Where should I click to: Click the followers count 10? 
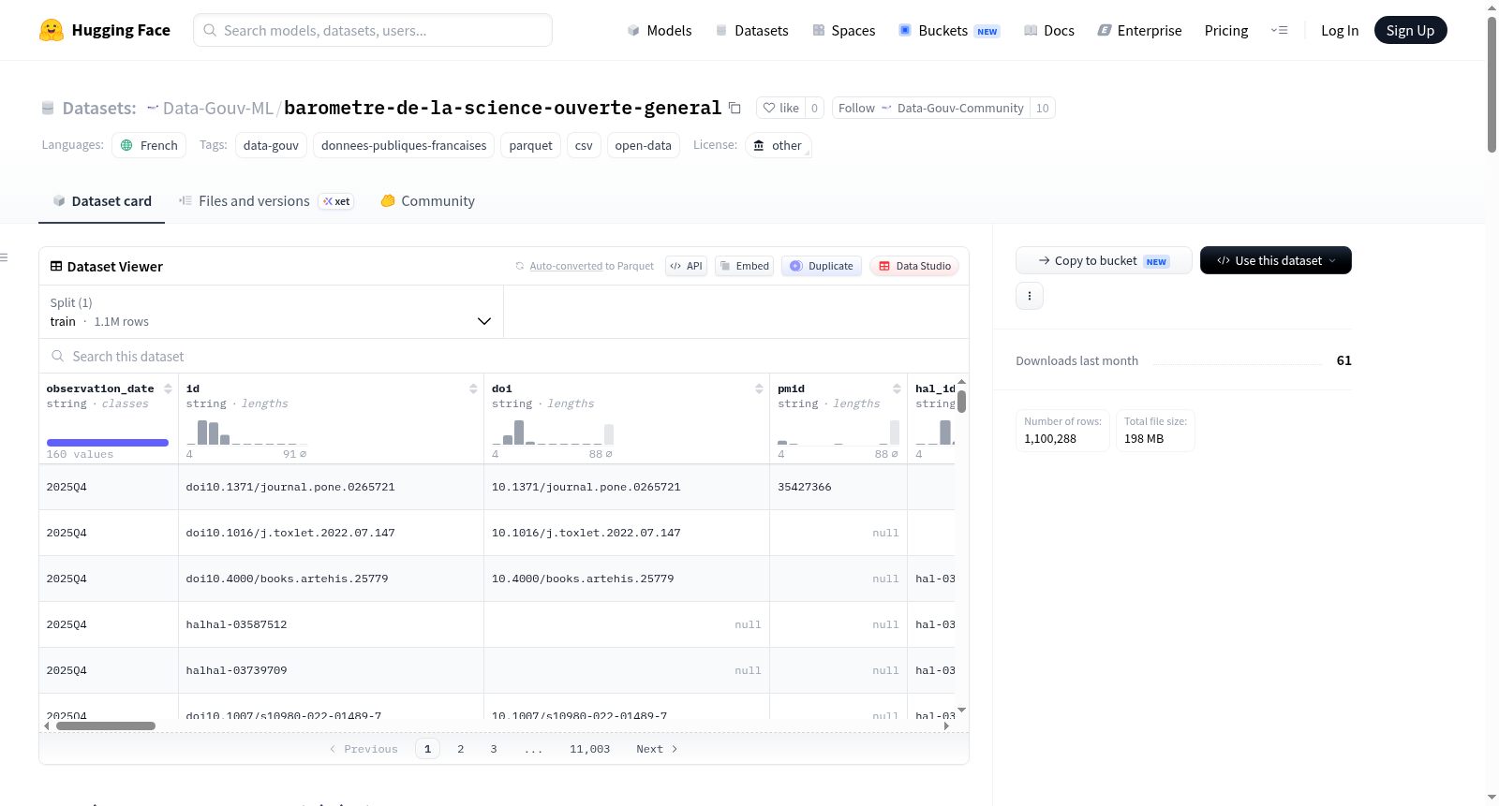1042,108
